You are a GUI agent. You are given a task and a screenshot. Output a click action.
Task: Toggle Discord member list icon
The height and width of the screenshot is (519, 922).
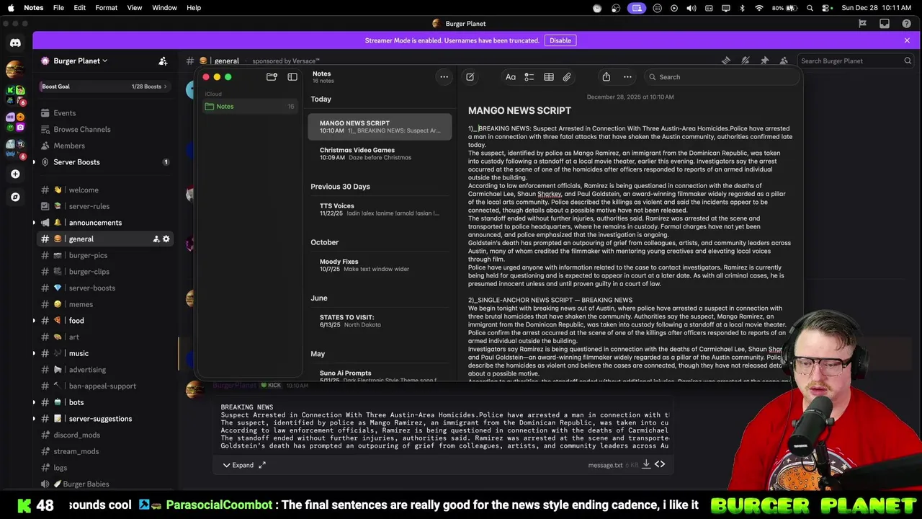(784, 61)
